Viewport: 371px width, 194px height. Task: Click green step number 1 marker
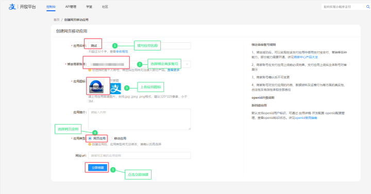[115, 46]
